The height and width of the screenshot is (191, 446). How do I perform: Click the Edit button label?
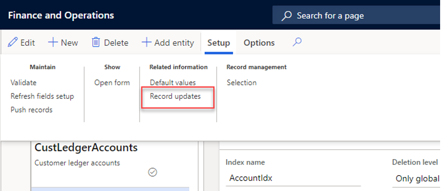(28, 43)
